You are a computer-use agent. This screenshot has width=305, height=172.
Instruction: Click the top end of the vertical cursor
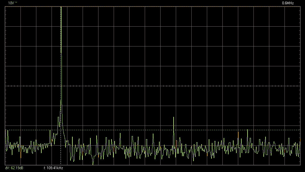(61, 7)
